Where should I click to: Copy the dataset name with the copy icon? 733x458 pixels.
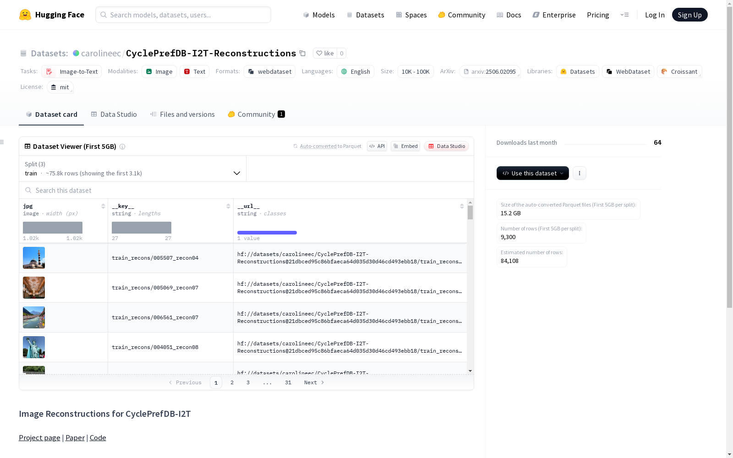[x=302, y=53]
